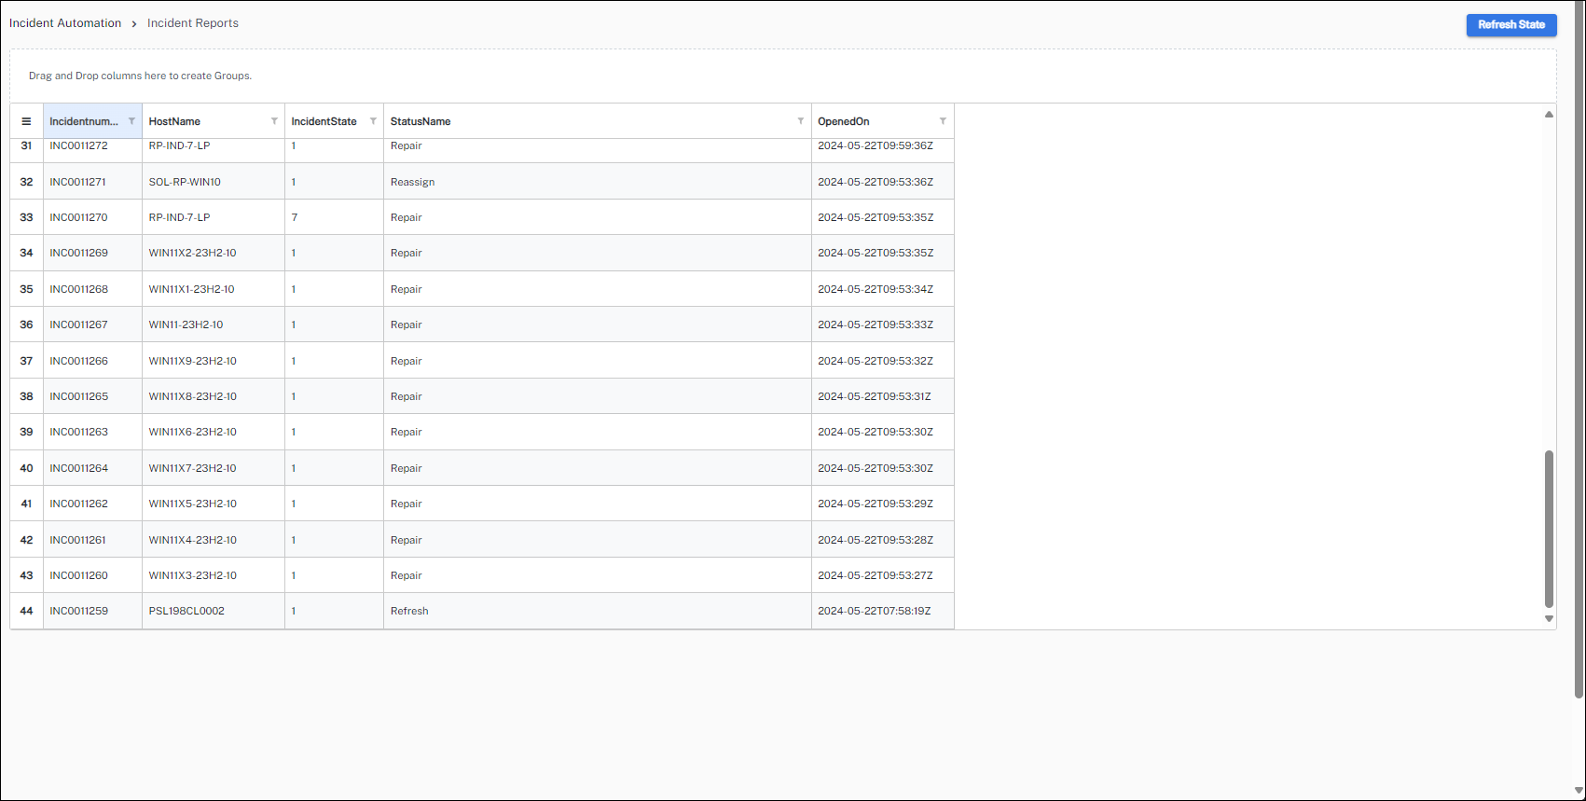Click the Refresh status cell in row 44
The height and width of the screenshot is (801, 1586).
pos(409,611)
